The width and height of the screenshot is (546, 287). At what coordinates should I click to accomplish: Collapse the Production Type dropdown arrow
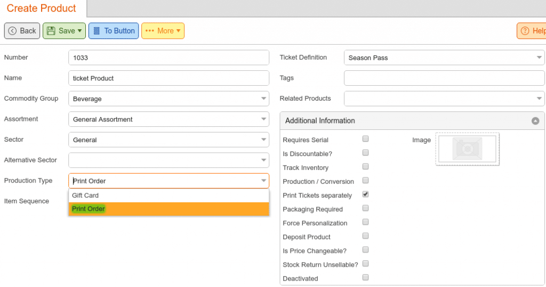[x=263, y=181]
